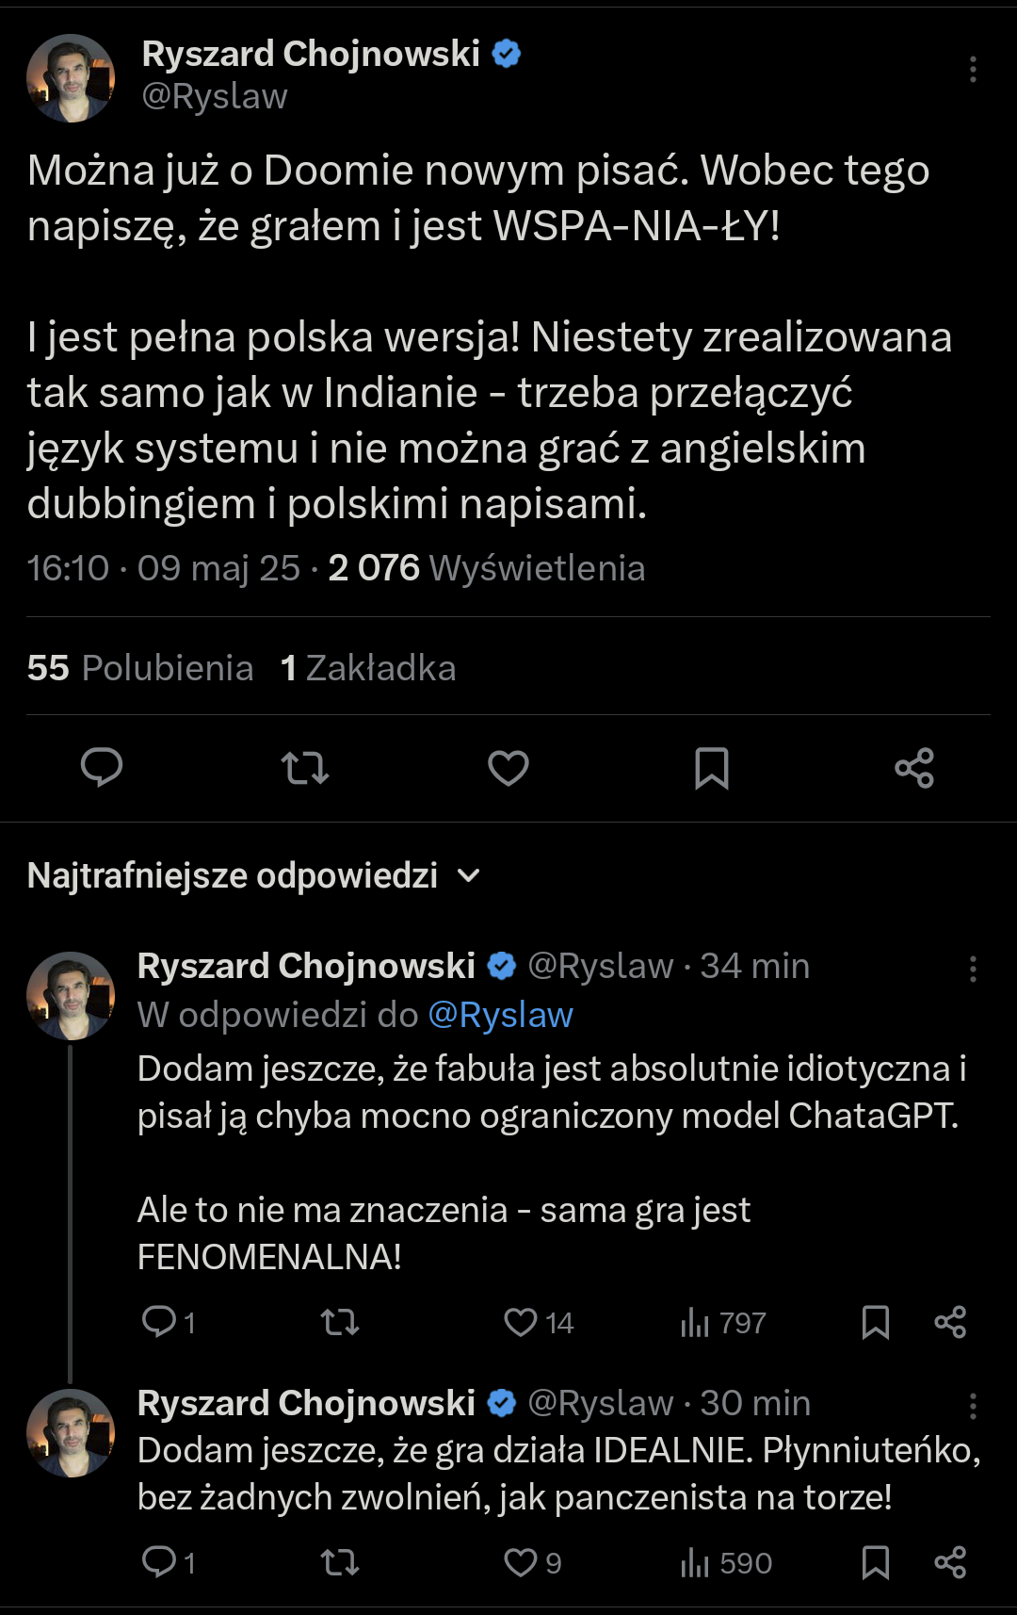View analytics showing 797 views
The height and width of the screenshot is (1615, 1017).
(x=722, y=1323)
